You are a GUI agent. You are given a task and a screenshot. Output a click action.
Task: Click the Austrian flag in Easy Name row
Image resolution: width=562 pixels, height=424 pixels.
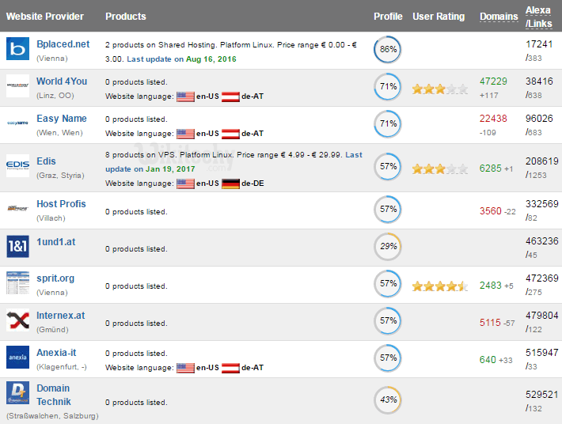(x=230, y=134)
